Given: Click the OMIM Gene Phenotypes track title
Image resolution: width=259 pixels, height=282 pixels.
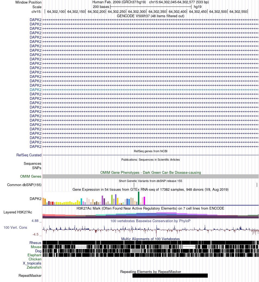Looking at the screenshot, I should click(150, 173).
